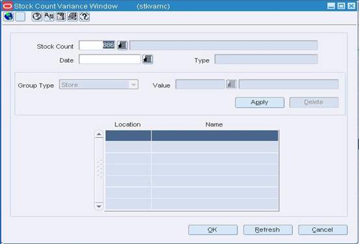
Task: Open the Group Type dropdown showing Store
Action: click(x=99, y=84)
